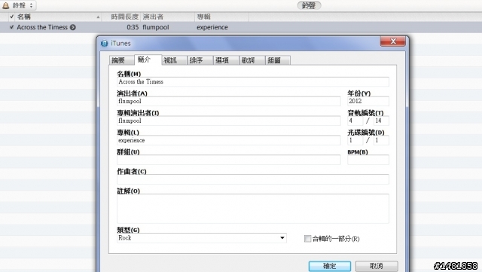
Task: Switch to the 視訊 tab
Action: (x=174, y=60)
